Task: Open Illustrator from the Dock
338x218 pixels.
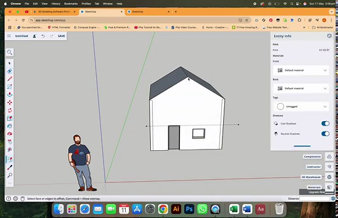Action: click(x=176, y=209)
